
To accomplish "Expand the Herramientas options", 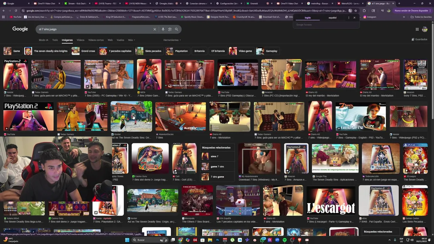I will pyautogui.click(x=172, y=40).
